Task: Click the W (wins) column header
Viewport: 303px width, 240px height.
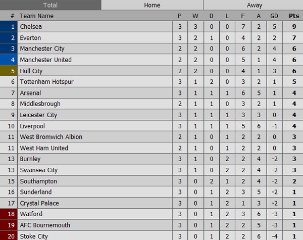Action: [196, 16]
